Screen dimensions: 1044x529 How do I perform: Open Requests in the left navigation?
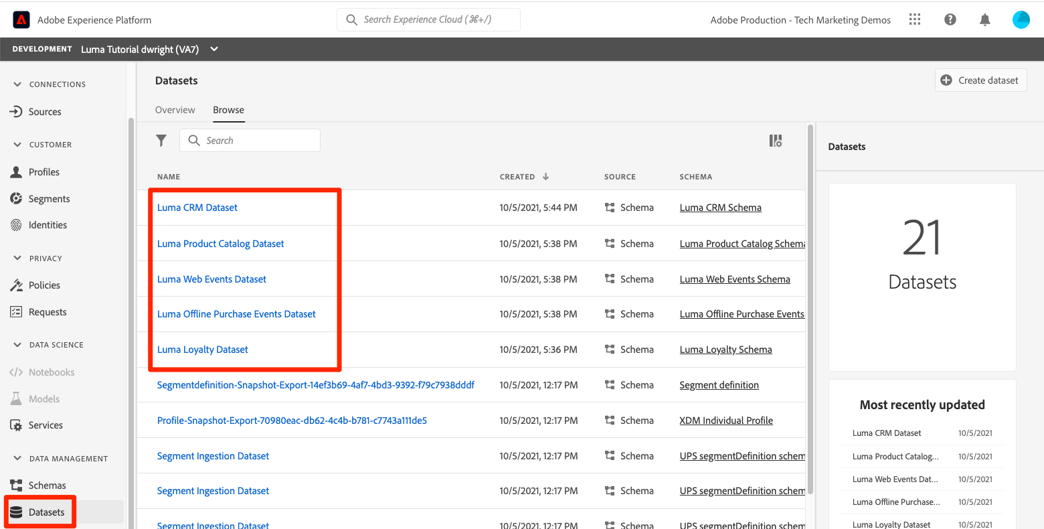pyautogui.click(x=48, y=312)
